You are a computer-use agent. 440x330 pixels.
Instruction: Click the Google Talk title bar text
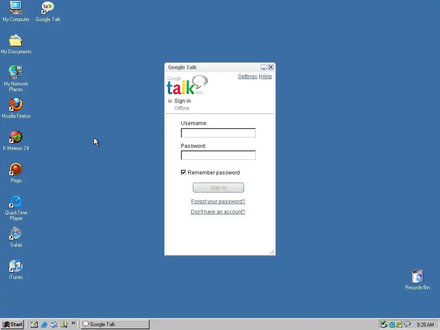[182, 67]
